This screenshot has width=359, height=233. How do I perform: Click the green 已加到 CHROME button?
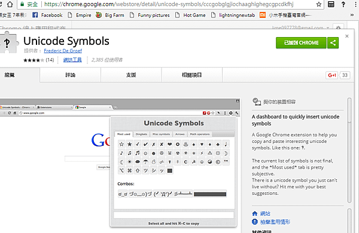pos(301,43)
